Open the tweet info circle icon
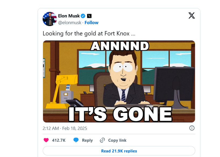220x157 pixels. coord(192,128)
